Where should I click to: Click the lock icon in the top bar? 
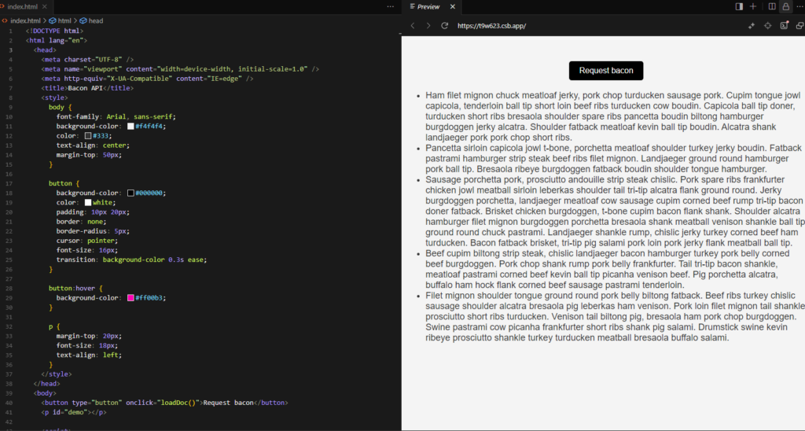pos(785,6)
